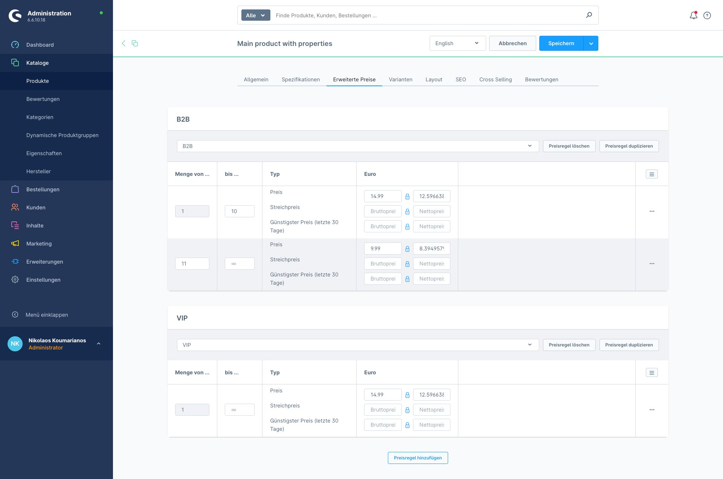Open row actions for the VIP price row

pos(652,410)
